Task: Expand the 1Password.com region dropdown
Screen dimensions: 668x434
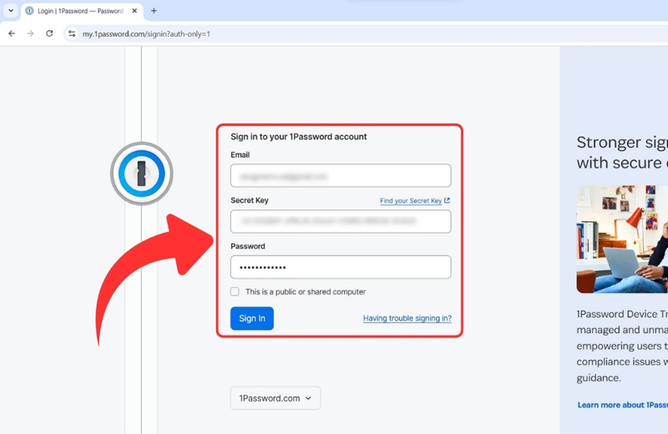Action: [276, 398]
